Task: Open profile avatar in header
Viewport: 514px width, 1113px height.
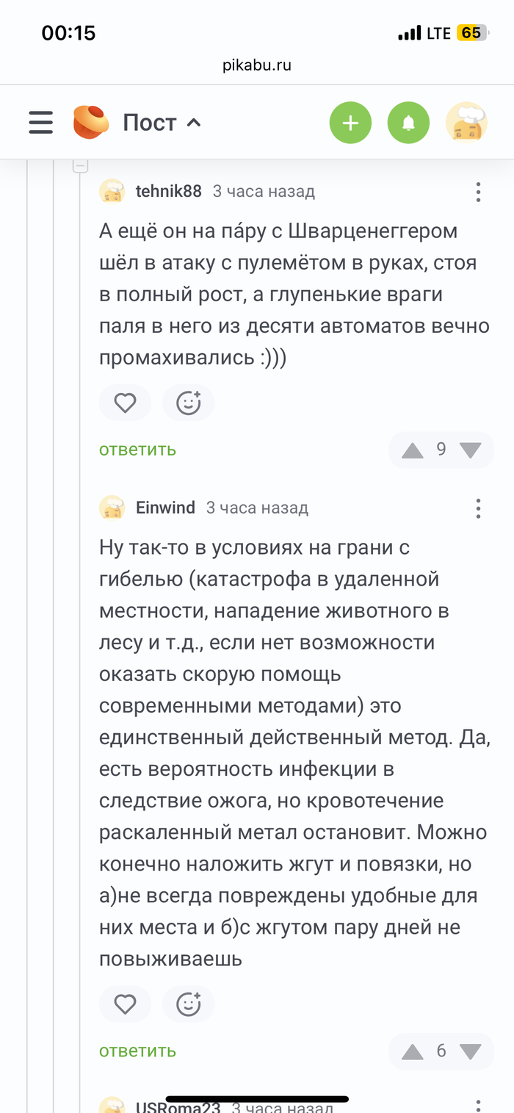Action: pos(466,123)
